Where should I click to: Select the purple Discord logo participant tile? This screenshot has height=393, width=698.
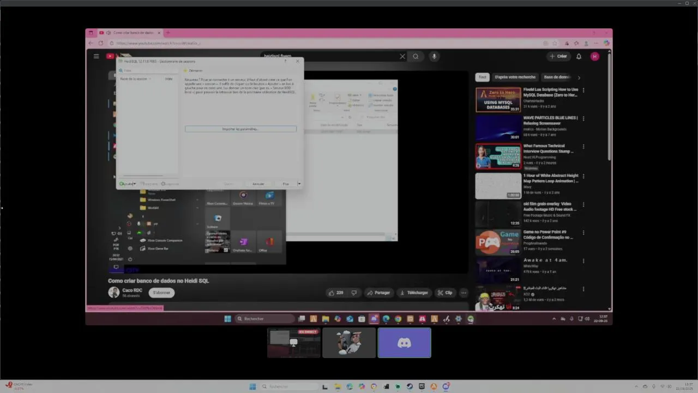pyautogui.click(x=405, y=343)
